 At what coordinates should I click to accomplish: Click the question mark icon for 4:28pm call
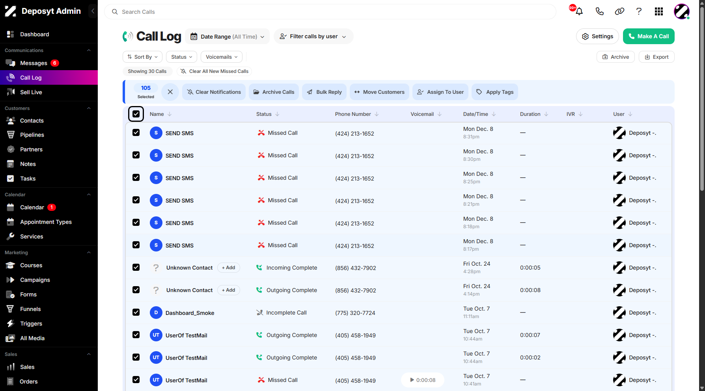[x=156, y=268]
